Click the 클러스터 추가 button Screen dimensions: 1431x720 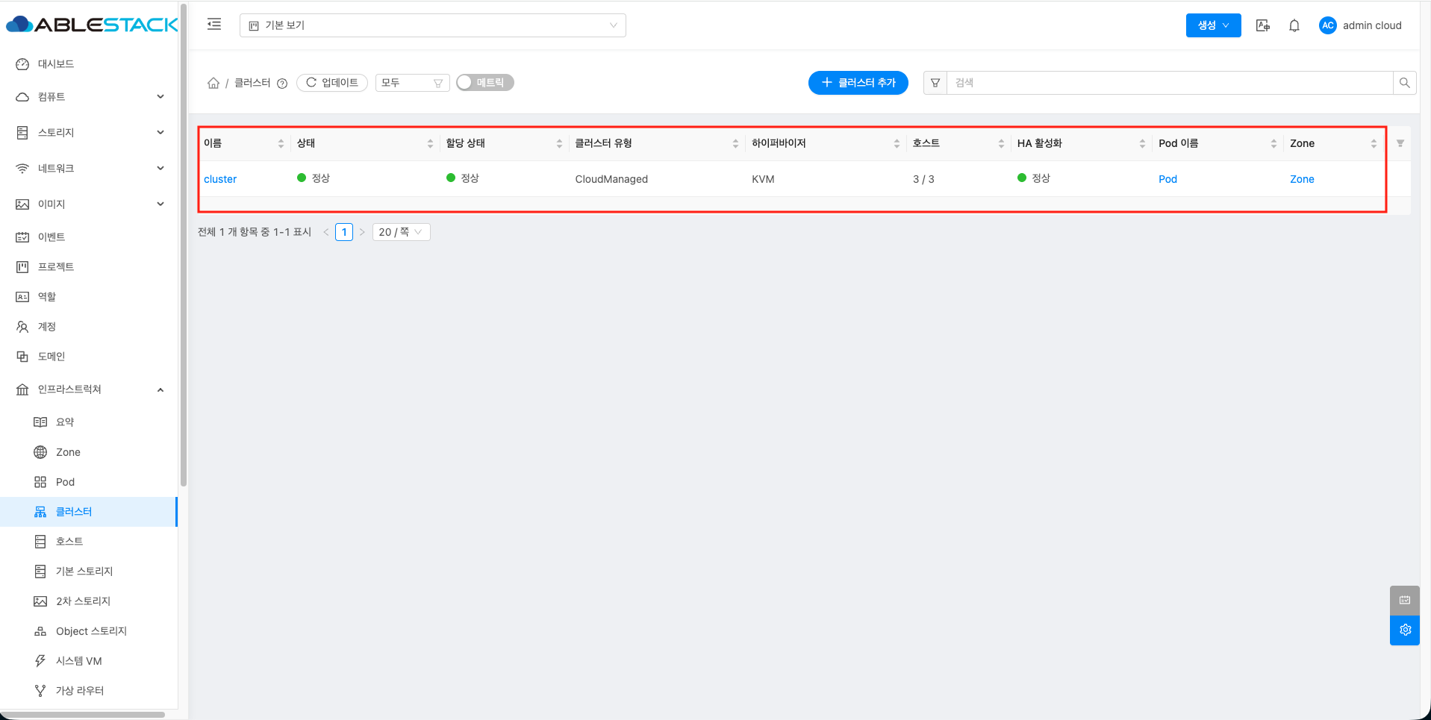[x=858, y=83]
